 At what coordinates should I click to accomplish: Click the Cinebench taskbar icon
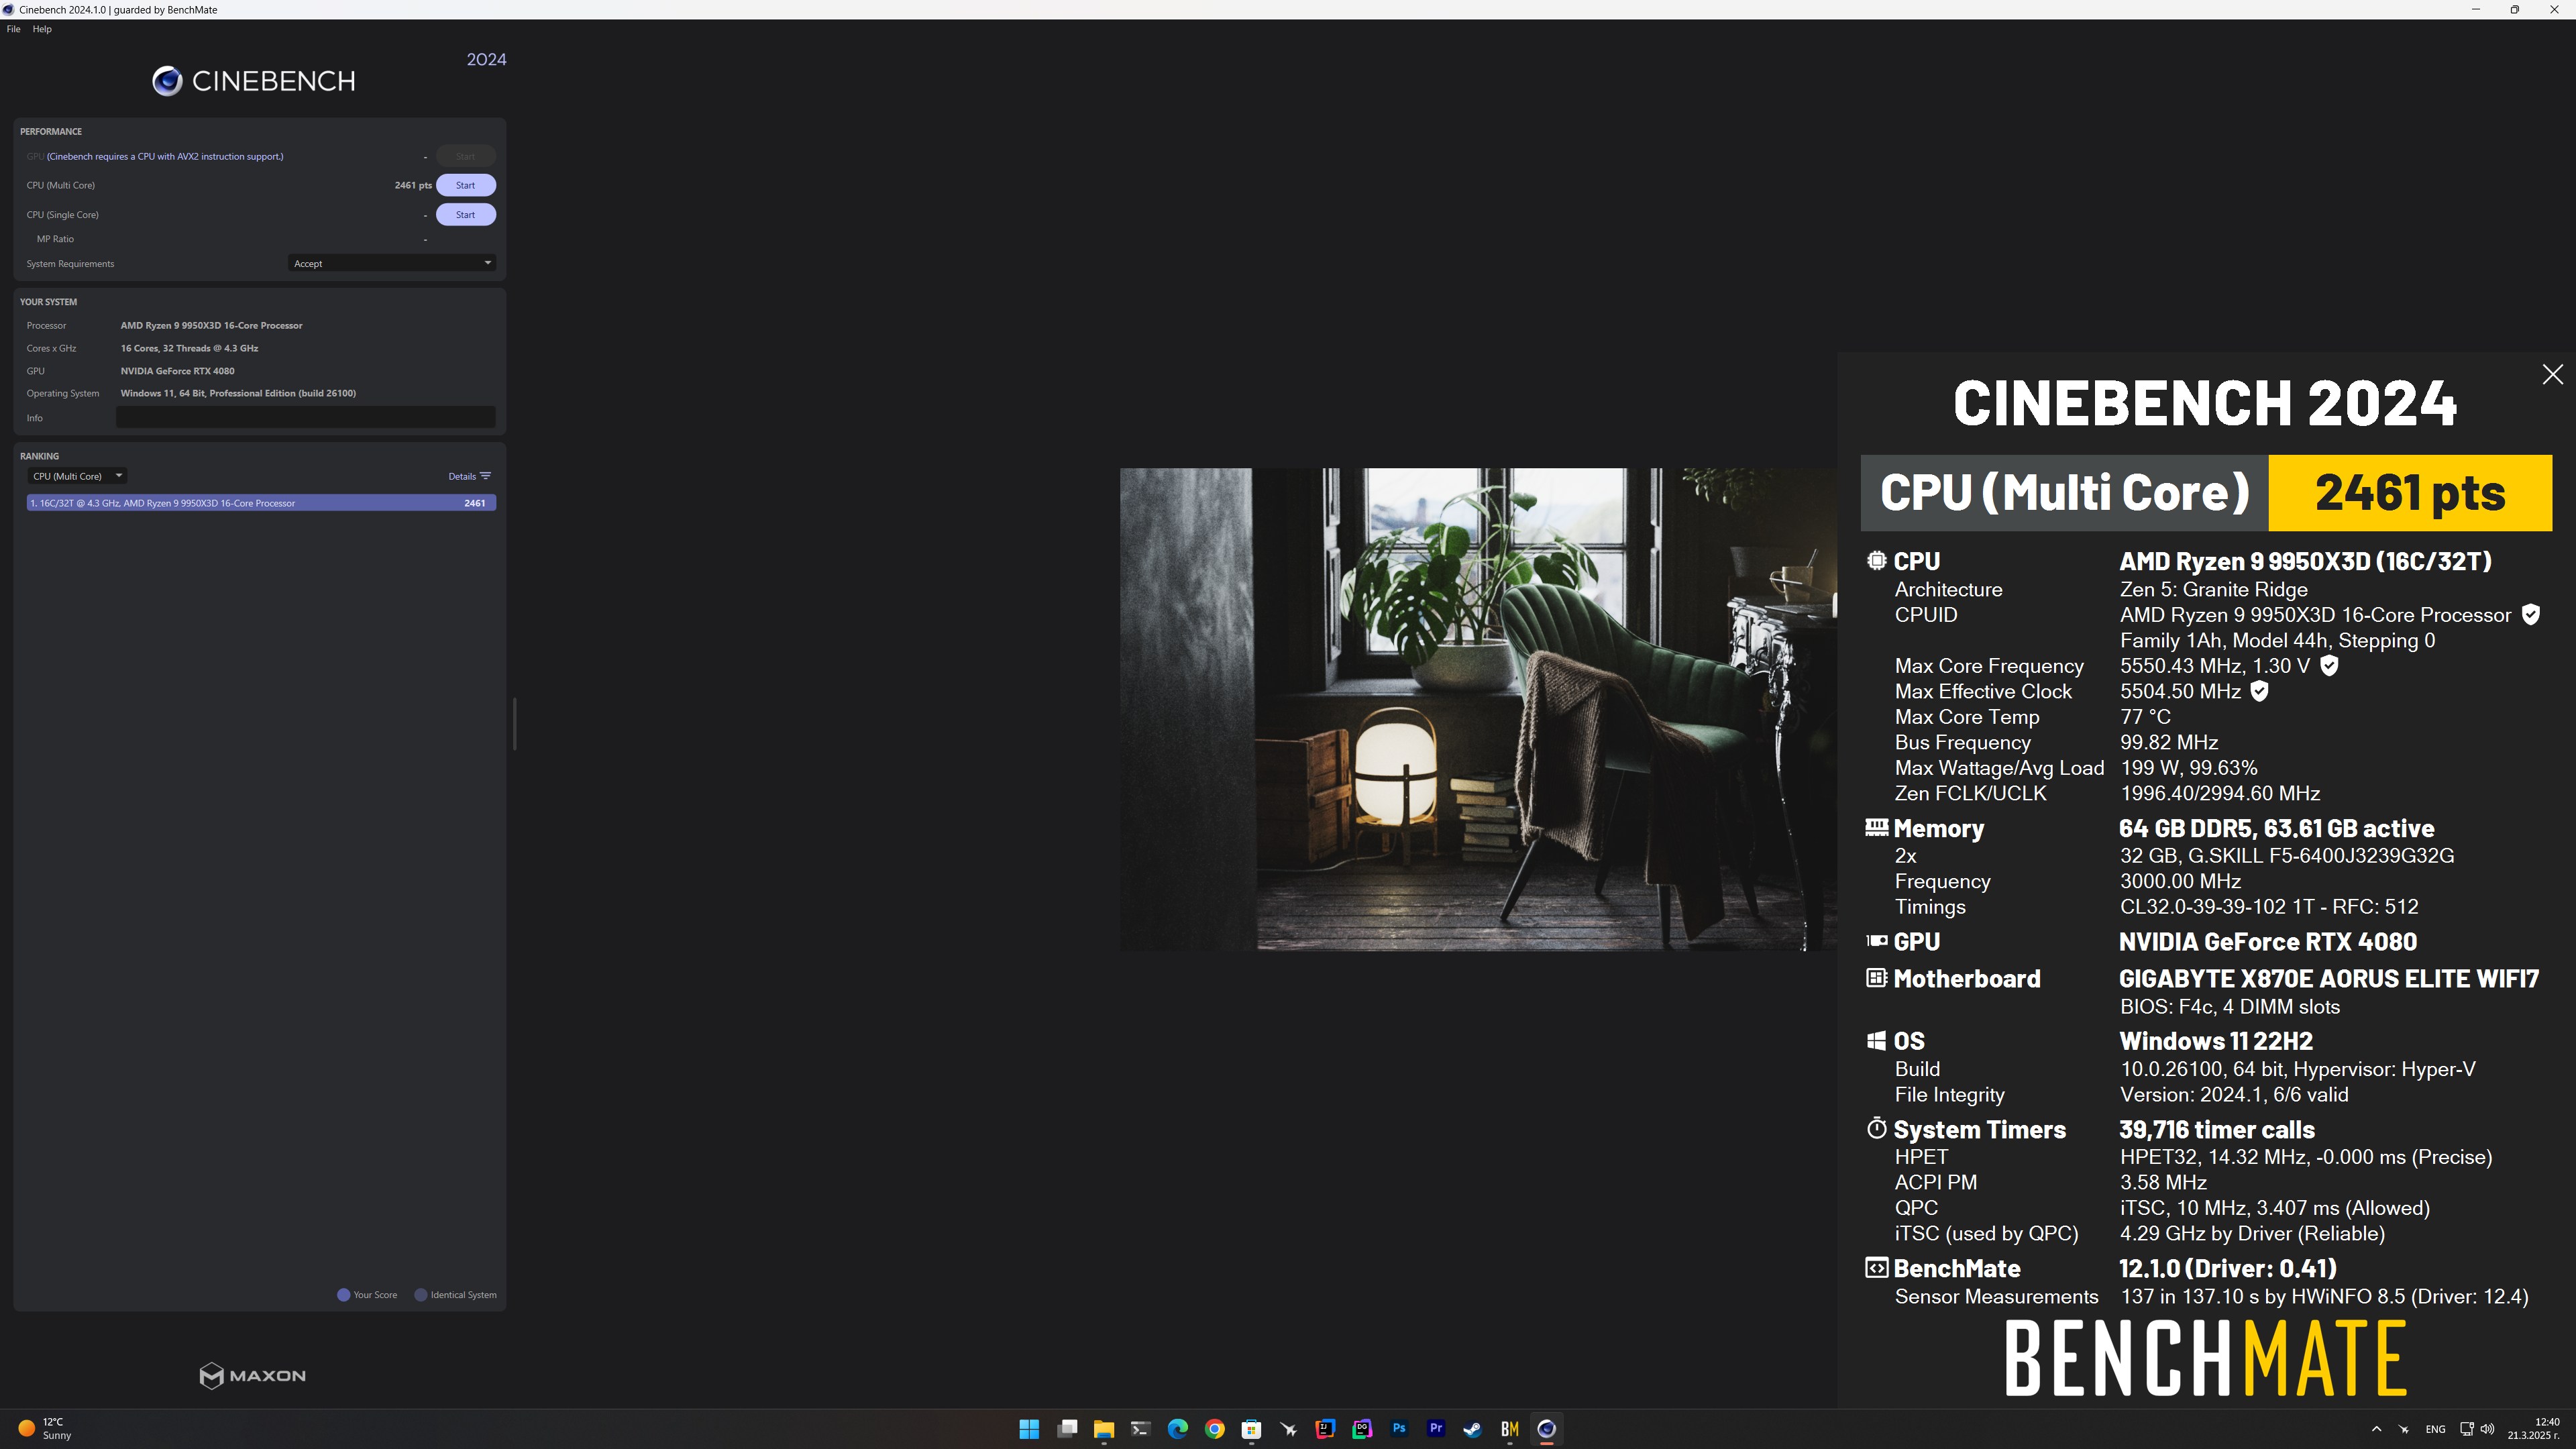pos(1546,1429)
